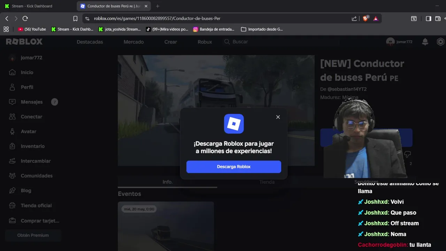Image resolution: width=446 pixels, height=251 pixels.
Task: Open the TikTok Mira videos bookmark
Action: point(167,29)
